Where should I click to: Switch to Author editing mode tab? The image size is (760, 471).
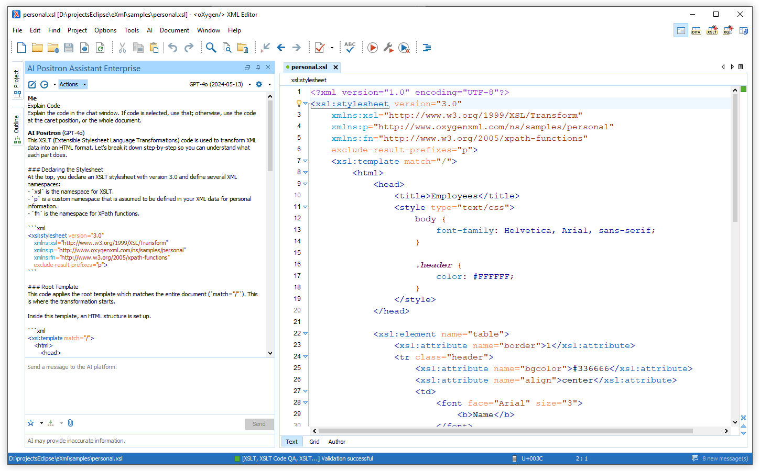(x=337, y=442)
